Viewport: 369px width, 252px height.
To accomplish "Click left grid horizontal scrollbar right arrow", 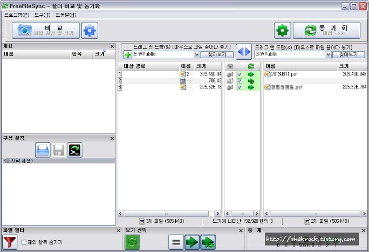I will [x=217, y=214].
